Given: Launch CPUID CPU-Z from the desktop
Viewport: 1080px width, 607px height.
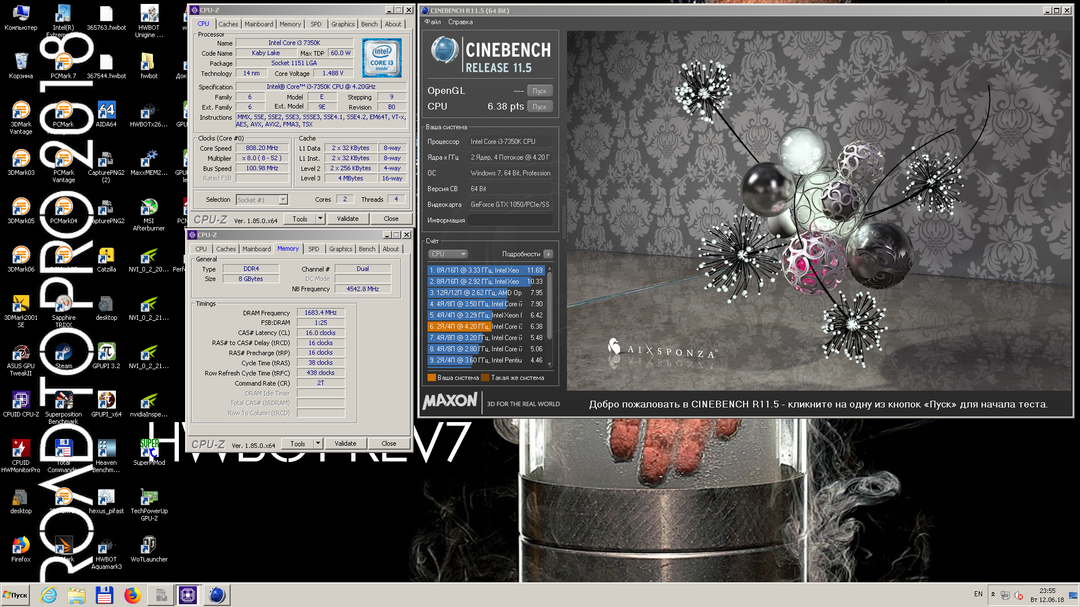Looking at the screenshot, I should pos(21,404).
